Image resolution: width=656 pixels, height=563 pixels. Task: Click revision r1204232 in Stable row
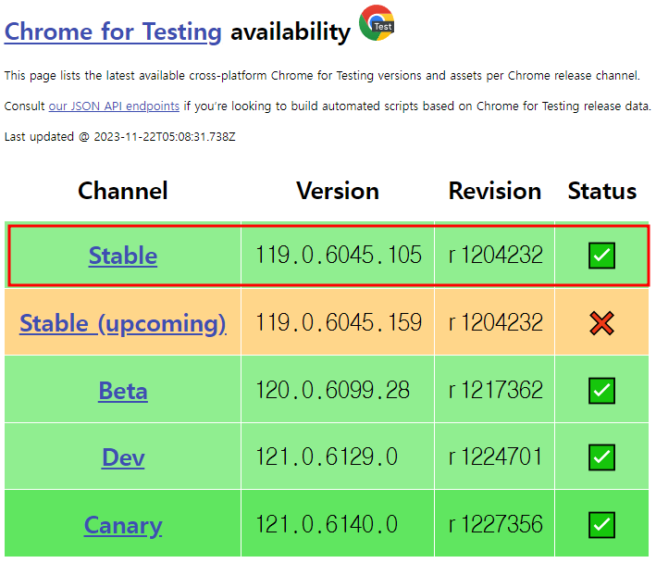[x=495, y=256]
